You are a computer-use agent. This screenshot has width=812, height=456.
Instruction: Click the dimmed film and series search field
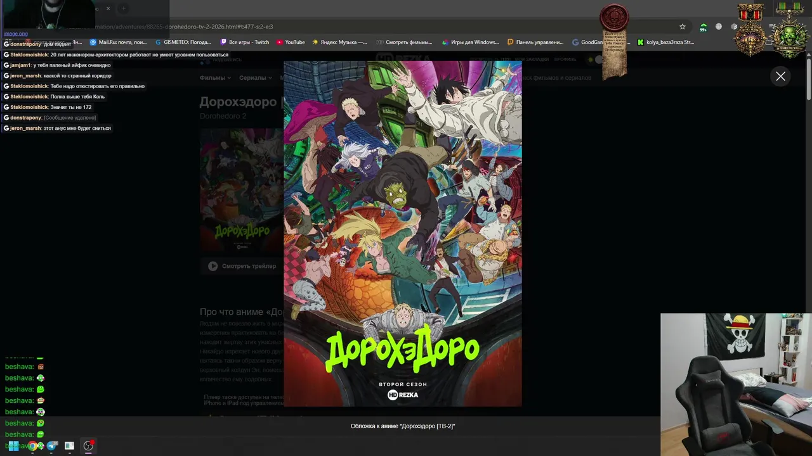pos(557,78)
